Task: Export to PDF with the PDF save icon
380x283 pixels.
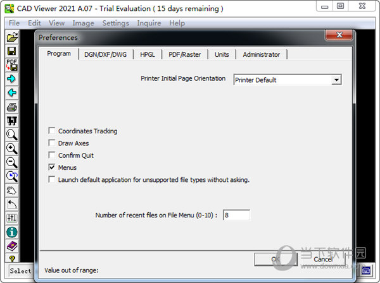Action: (x=12, y=65)
